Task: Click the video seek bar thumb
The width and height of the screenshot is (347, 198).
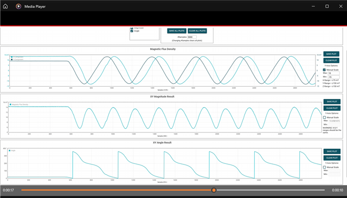Action: pos(214,190)
